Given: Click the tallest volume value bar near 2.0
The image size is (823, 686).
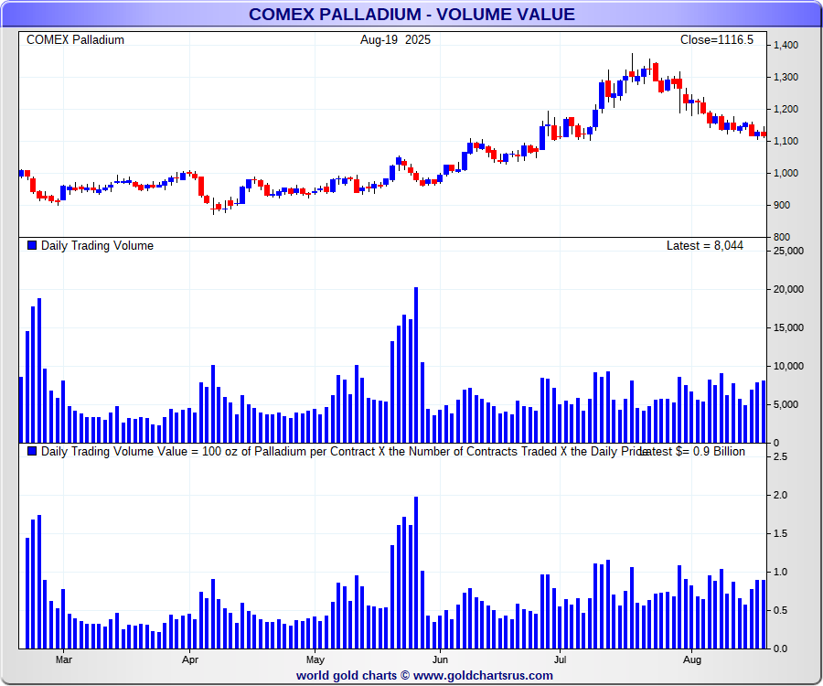Looking at the screenshot, I should tap(416, 573).
